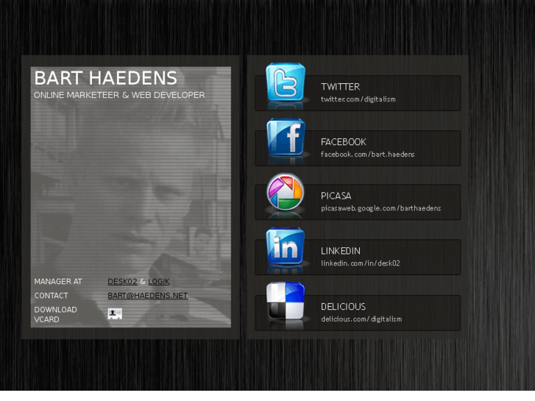Email BART@HAEDENS.NET link

point(148,296)
